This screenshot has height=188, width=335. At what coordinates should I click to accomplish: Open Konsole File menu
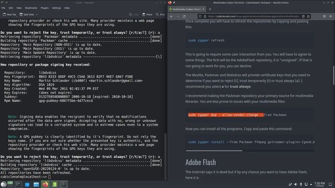tap(4, 8)
